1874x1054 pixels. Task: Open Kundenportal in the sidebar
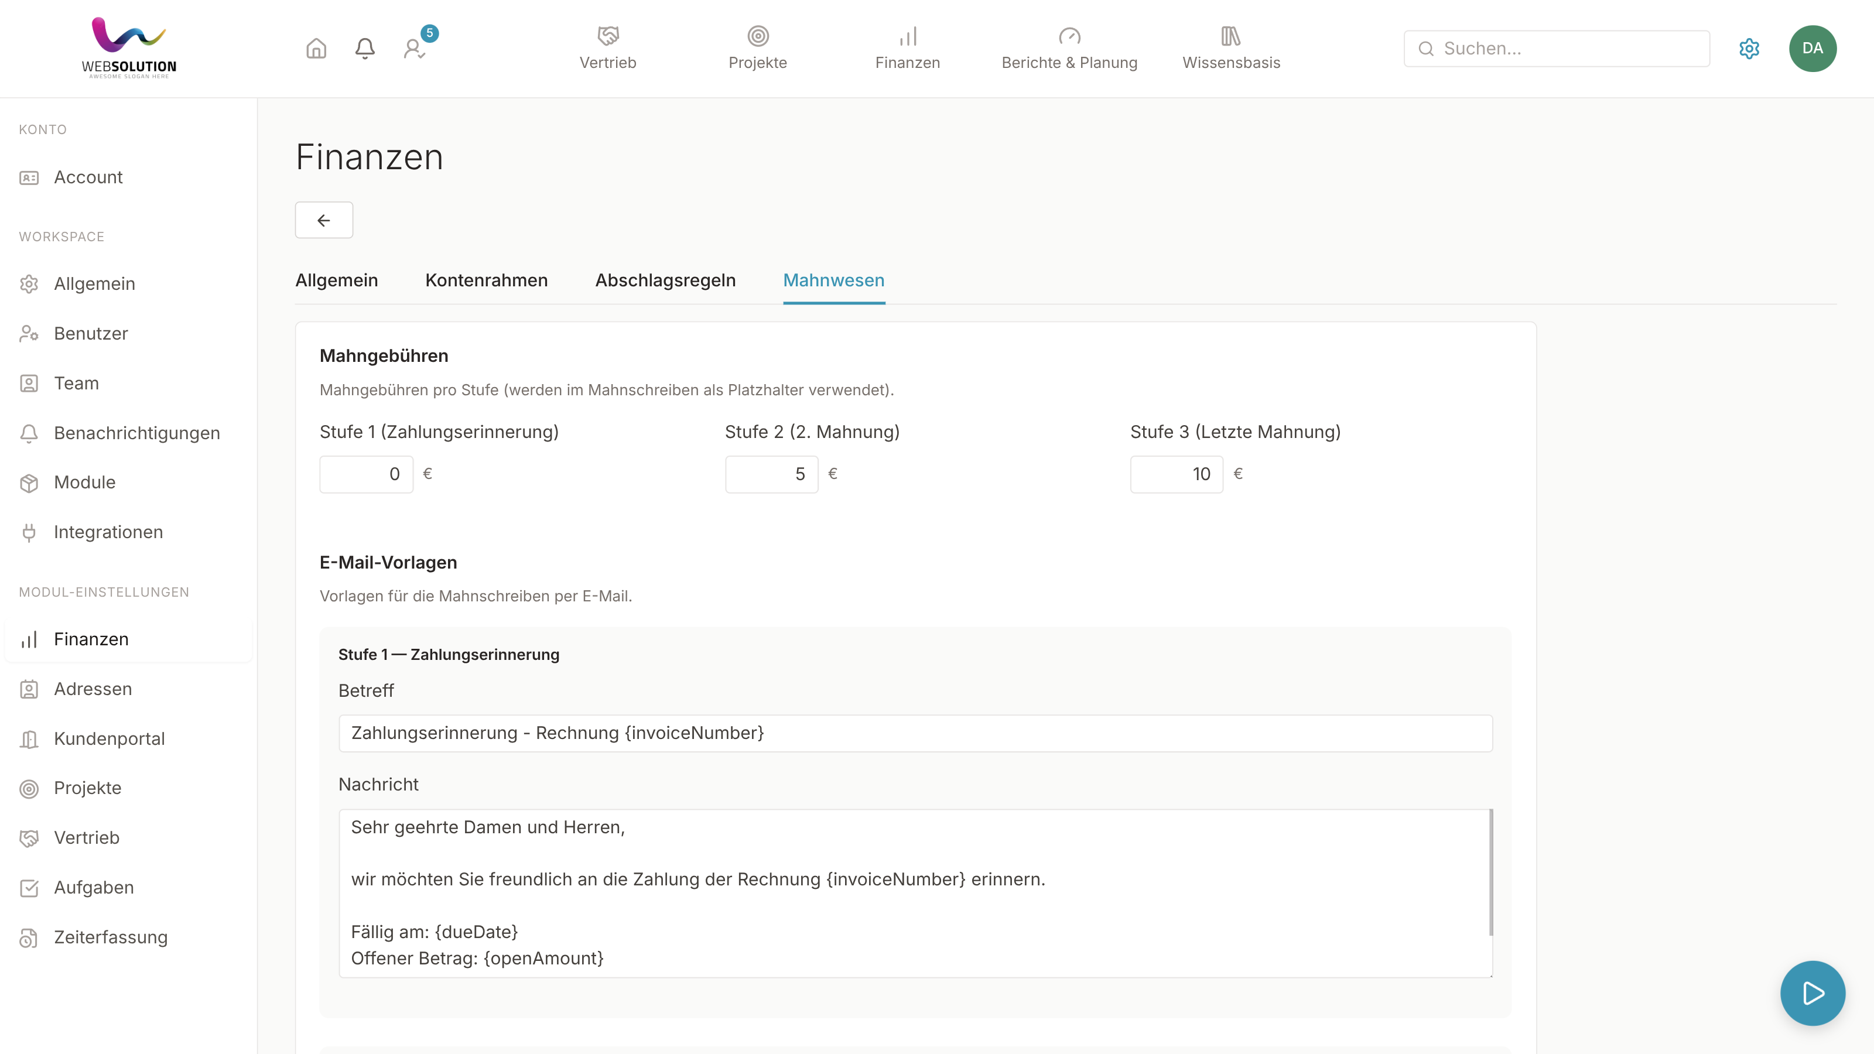128,739
